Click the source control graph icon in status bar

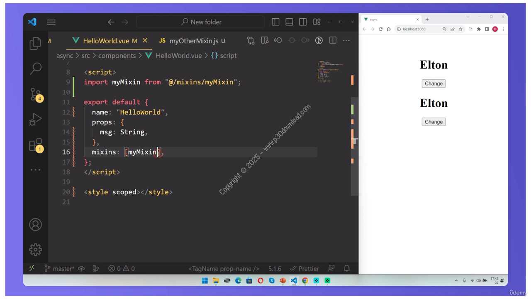pos(96,269)
